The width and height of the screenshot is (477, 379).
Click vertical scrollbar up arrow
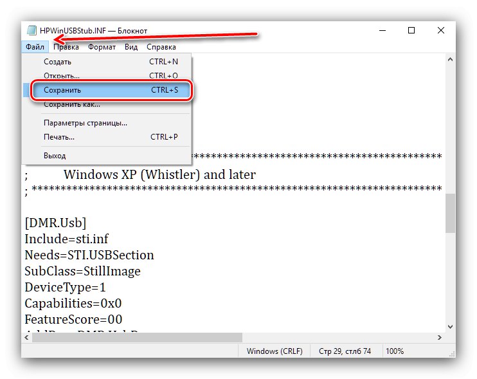(x=450, y=60)
